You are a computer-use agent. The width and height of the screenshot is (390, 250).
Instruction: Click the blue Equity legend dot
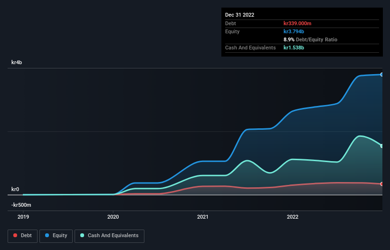(x=47, y=235)
